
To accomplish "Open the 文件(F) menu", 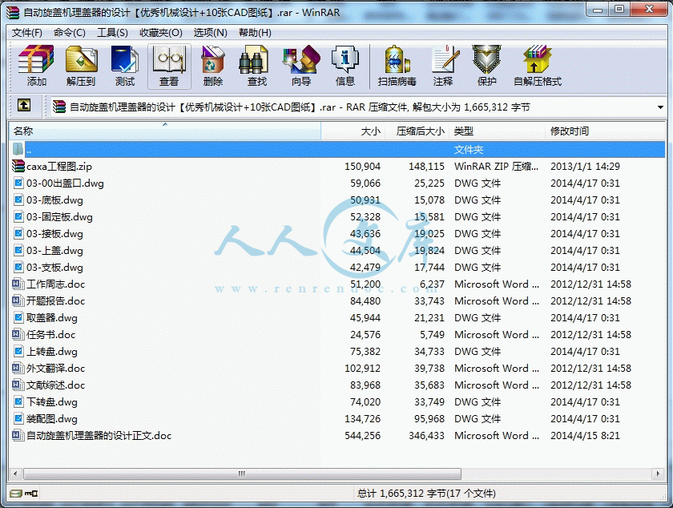I will click(x=26, y=33).
